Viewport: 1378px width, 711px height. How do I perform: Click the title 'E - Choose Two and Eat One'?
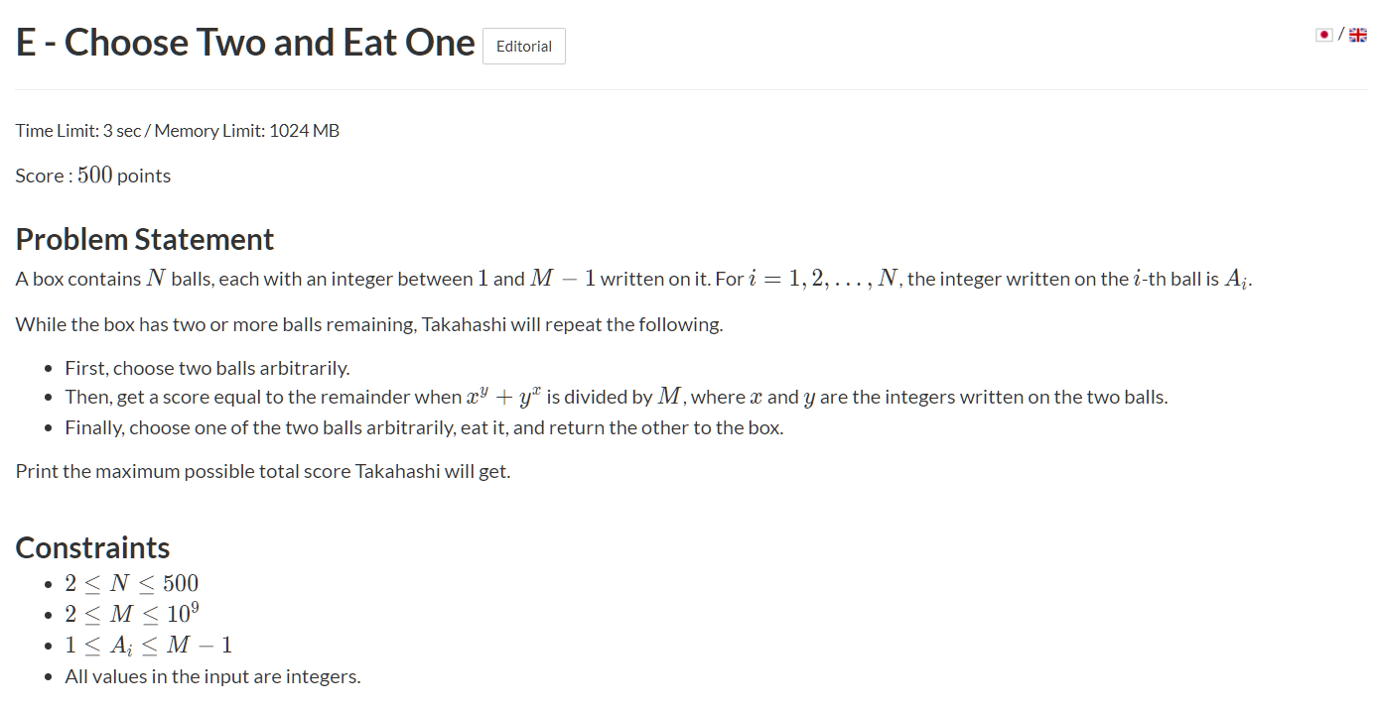(x=245, y=43)
